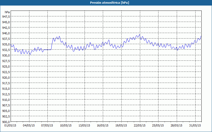Screen dimensions: 212x132
Task: Click the 31/05/15 date label
Action: click(x=195, y=125)
